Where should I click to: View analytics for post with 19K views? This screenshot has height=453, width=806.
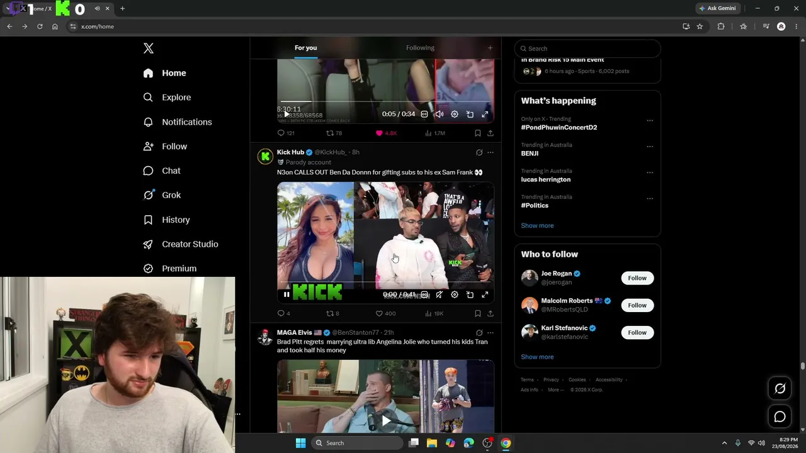click(x=434, y=313)
